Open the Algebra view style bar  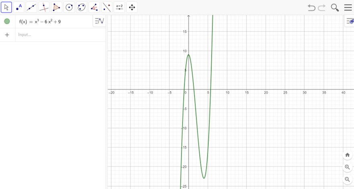[x=99, y=21]
